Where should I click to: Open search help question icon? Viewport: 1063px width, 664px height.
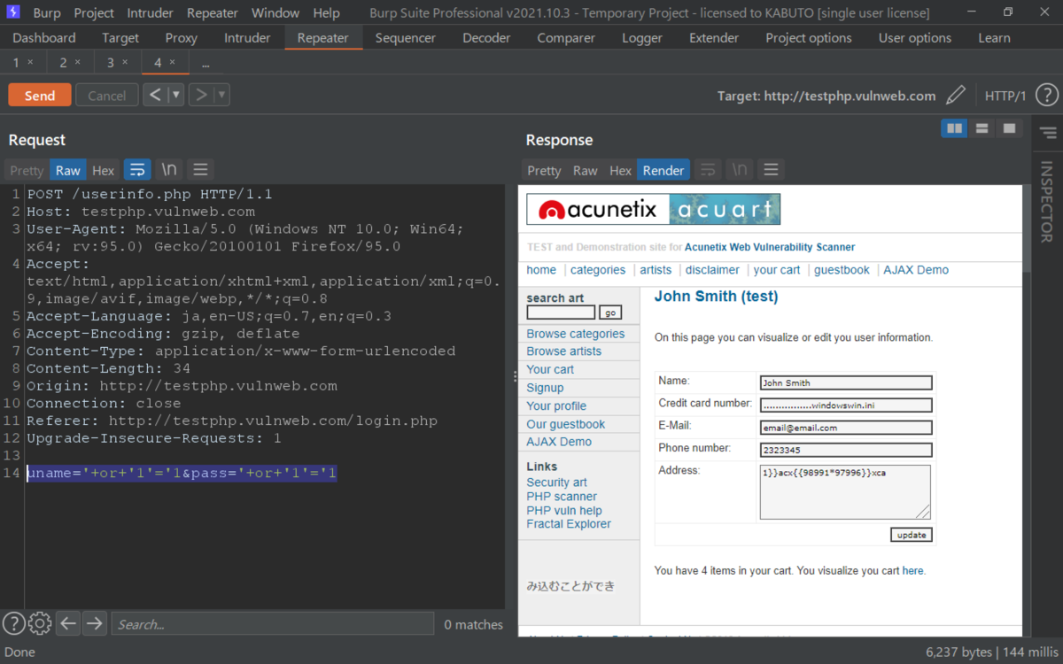13,624
